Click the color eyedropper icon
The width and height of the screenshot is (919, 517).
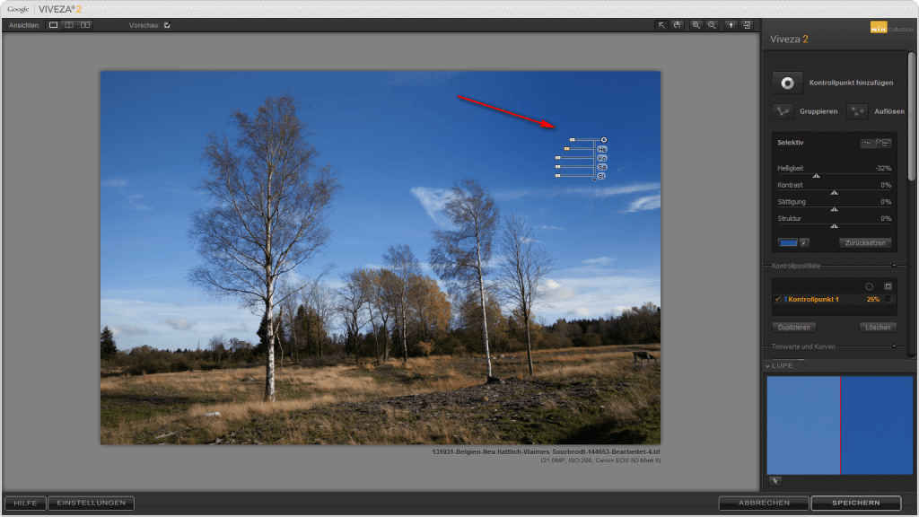(x=805, y=242)
